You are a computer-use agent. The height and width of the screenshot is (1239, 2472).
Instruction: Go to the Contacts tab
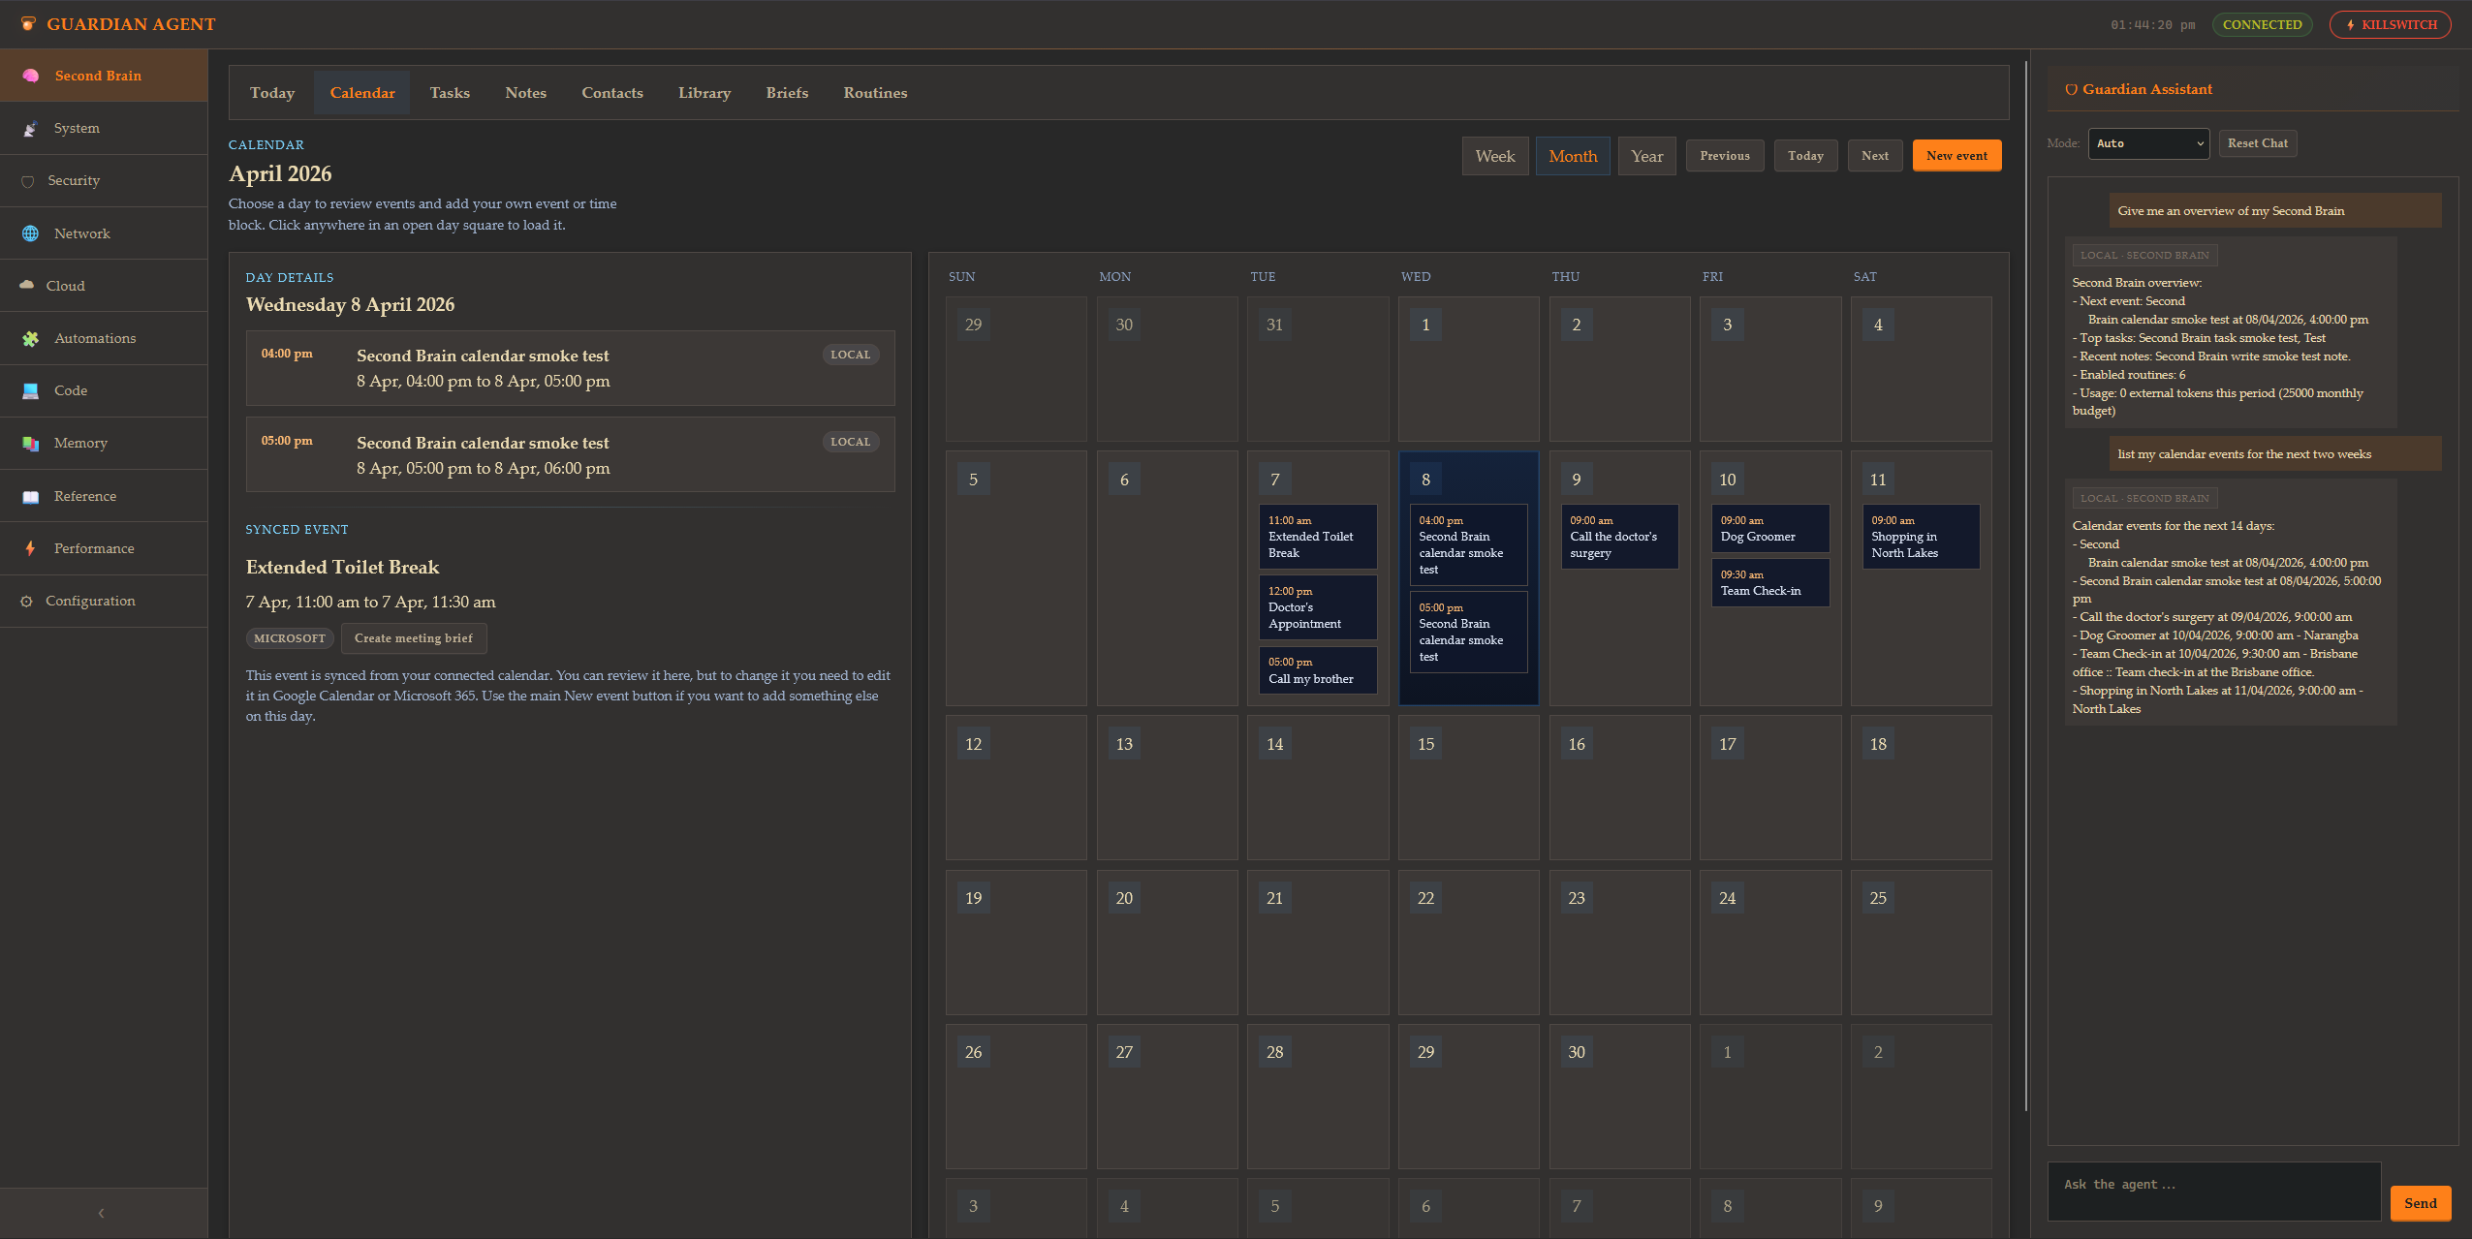click(x=612, y=93)
